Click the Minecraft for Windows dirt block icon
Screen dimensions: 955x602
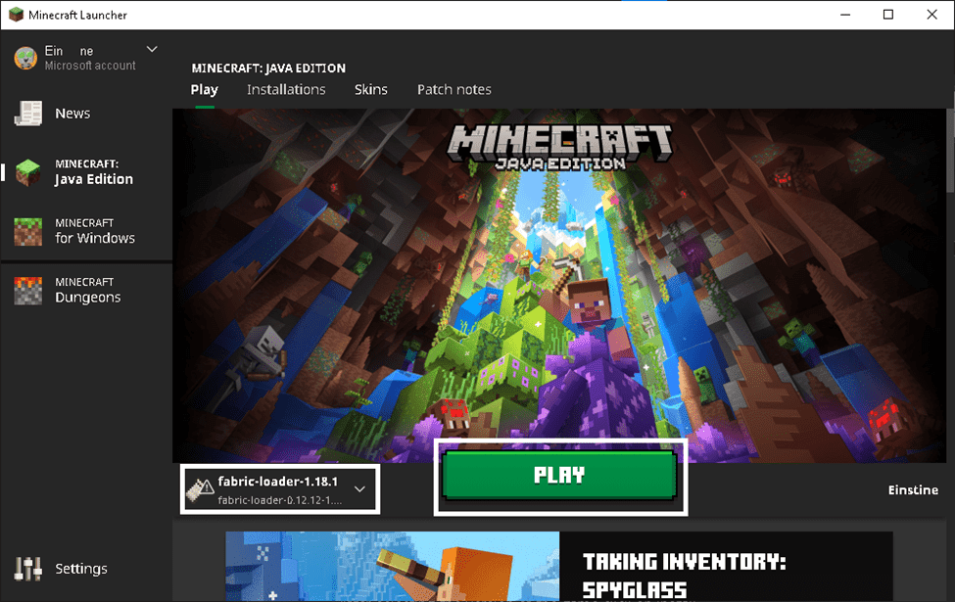coord(28,231)
